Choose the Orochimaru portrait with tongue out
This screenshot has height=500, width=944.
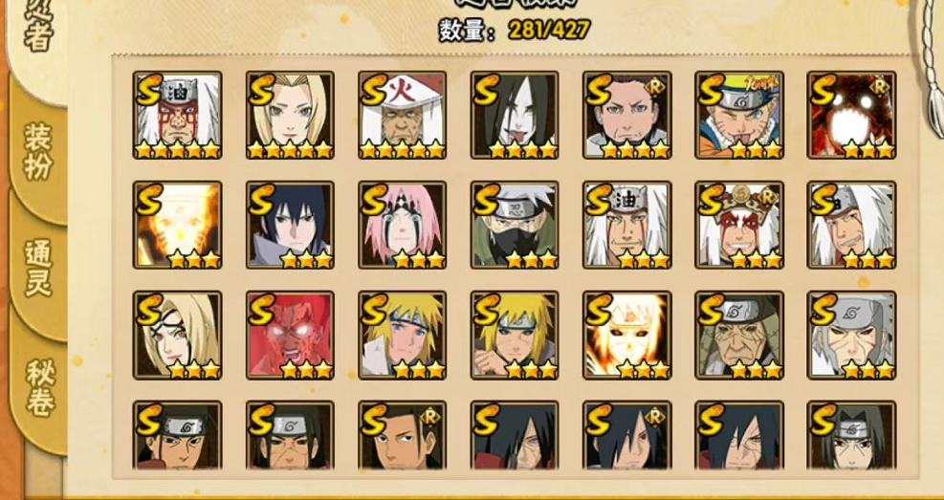515,115
